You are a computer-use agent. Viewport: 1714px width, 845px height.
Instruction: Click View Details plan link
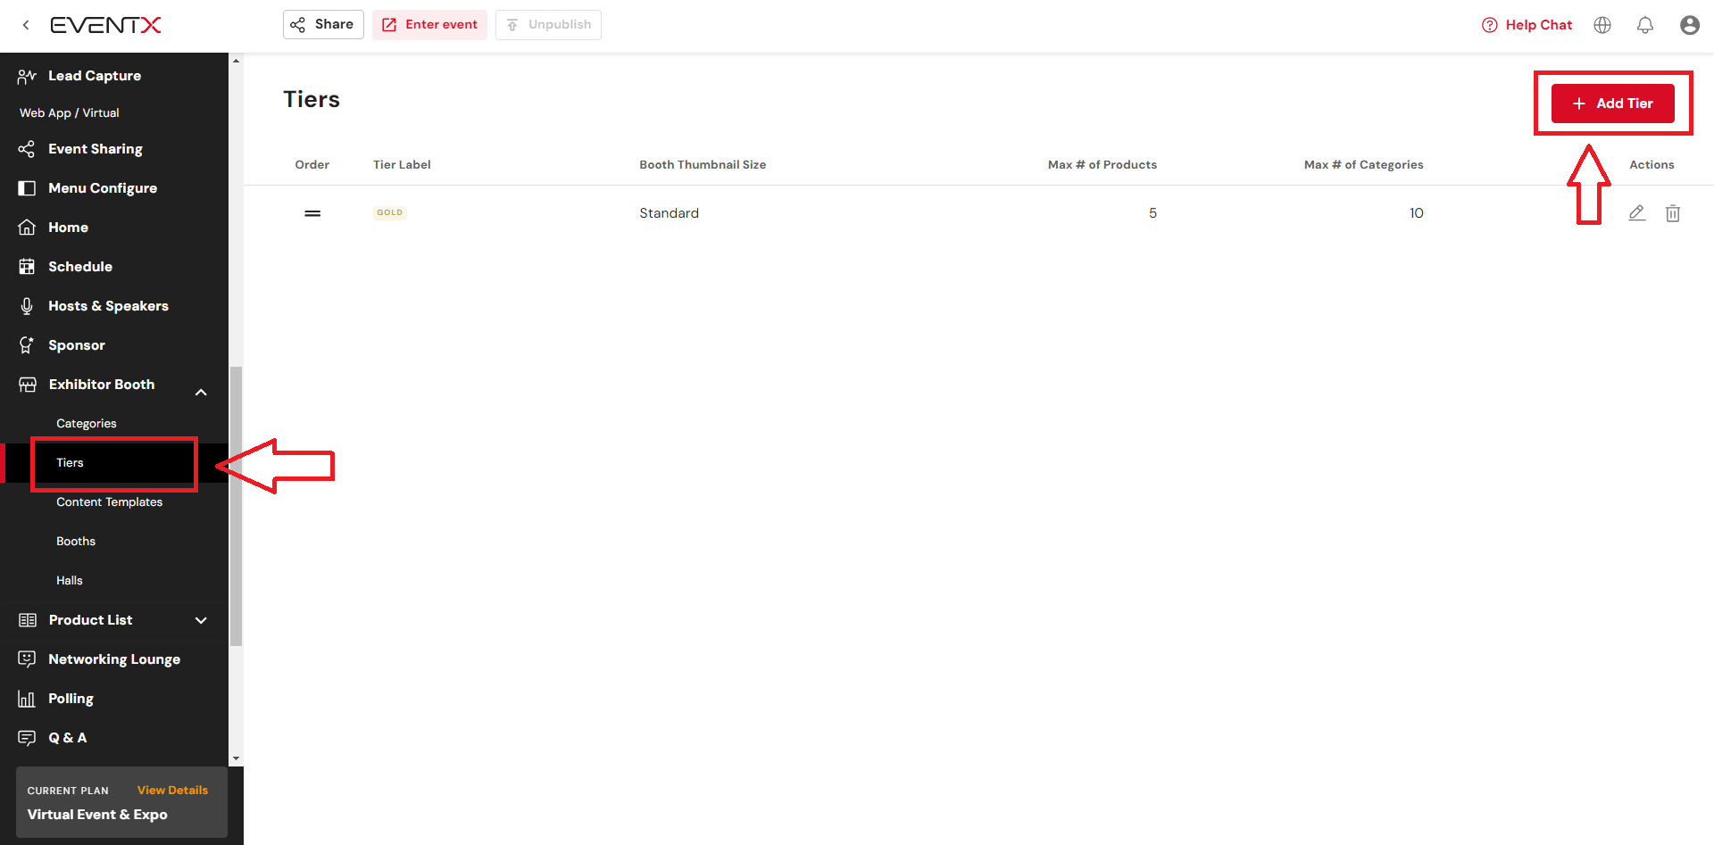click(172, 791)
